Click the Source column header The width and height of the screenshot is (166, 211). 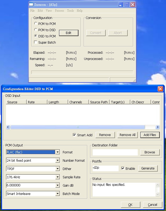coord(16,102)
